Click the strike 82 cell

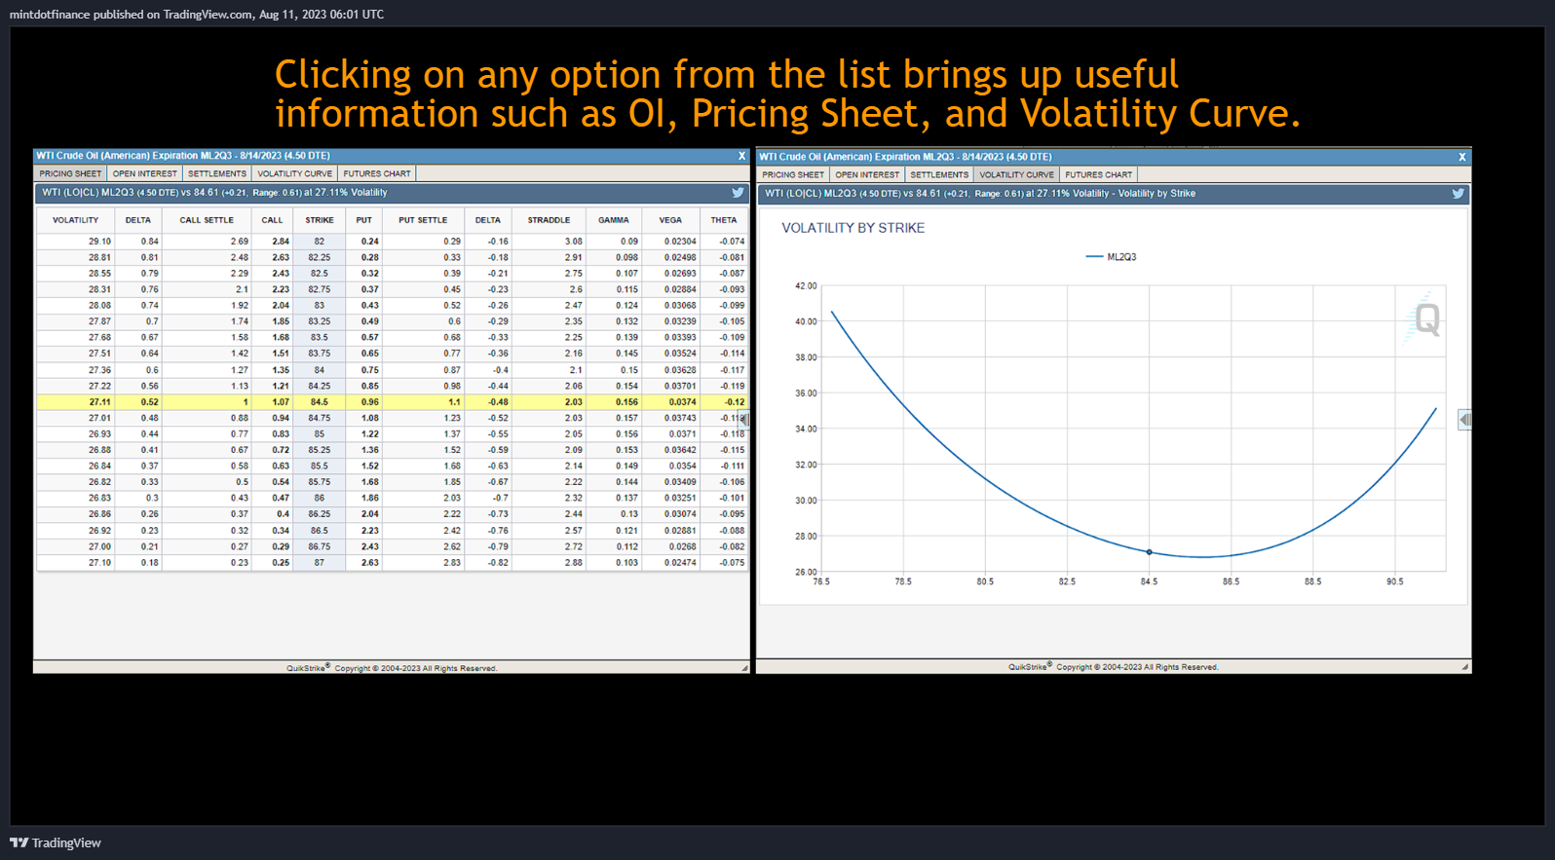319,241
